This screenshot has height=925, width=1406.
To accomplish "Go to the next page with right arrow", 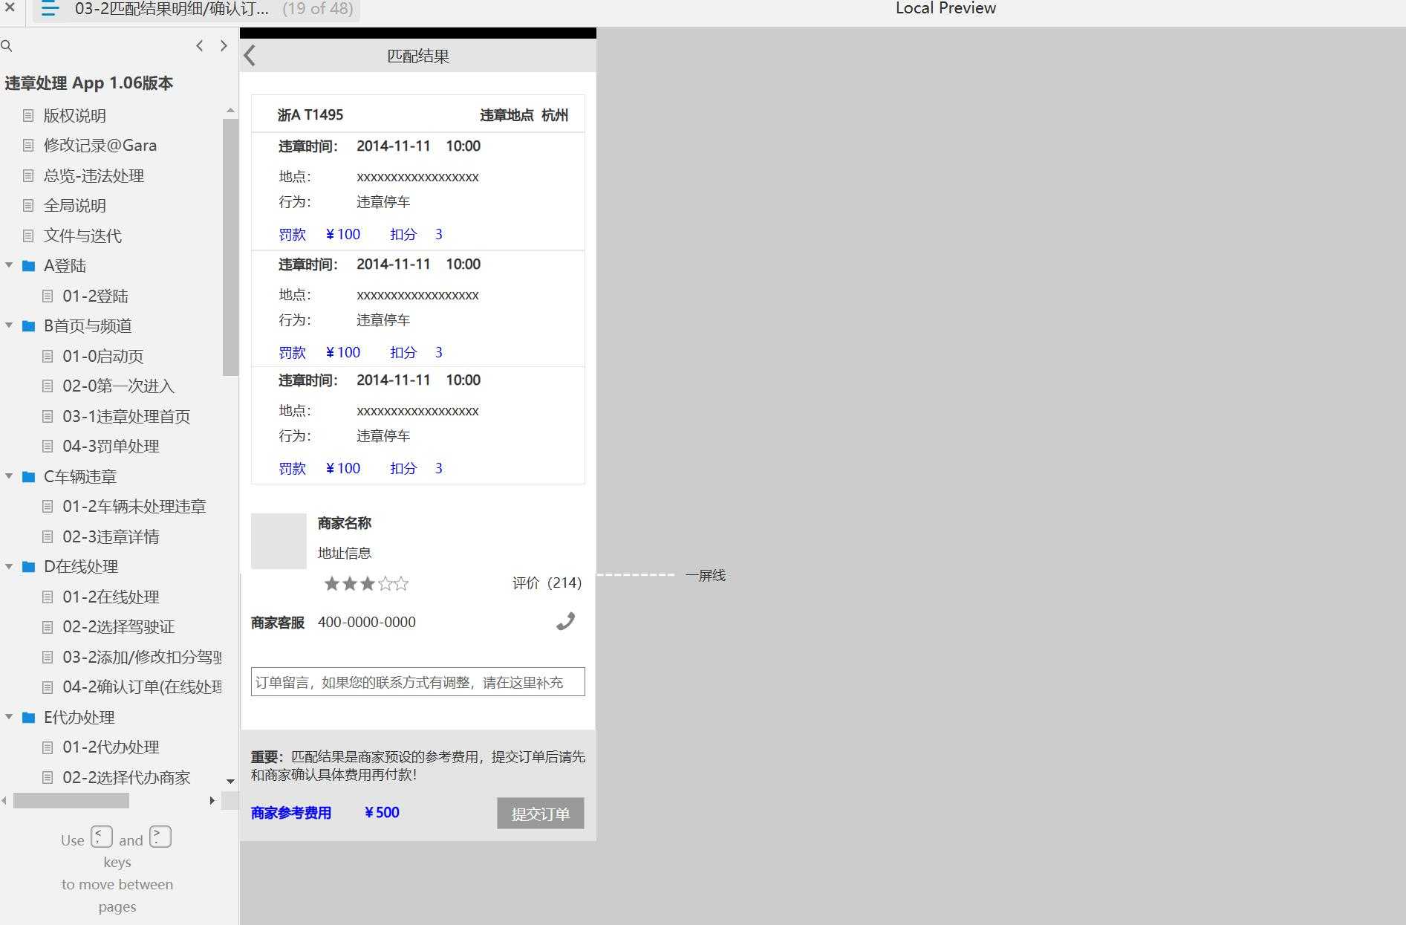I will click(x=224, y=45).
